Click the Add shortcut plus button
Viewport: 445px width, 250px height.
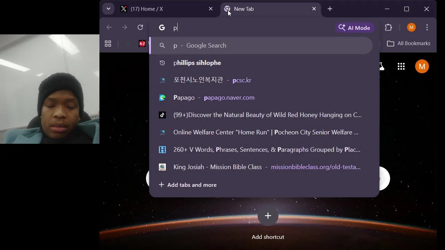268,216
